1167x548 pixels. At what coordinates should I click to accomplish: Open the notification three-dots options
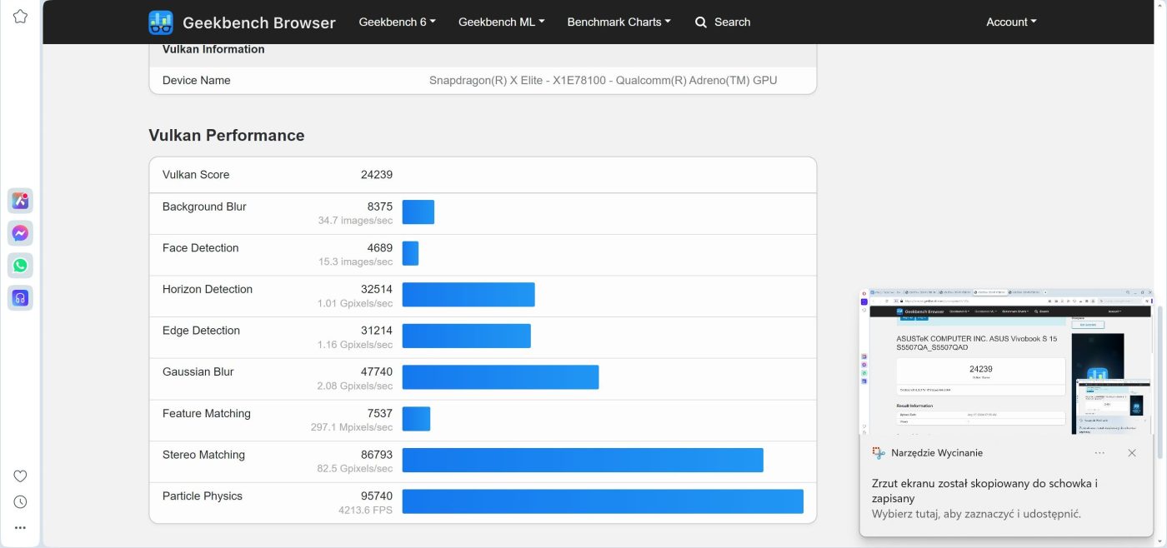point(1099,453)
